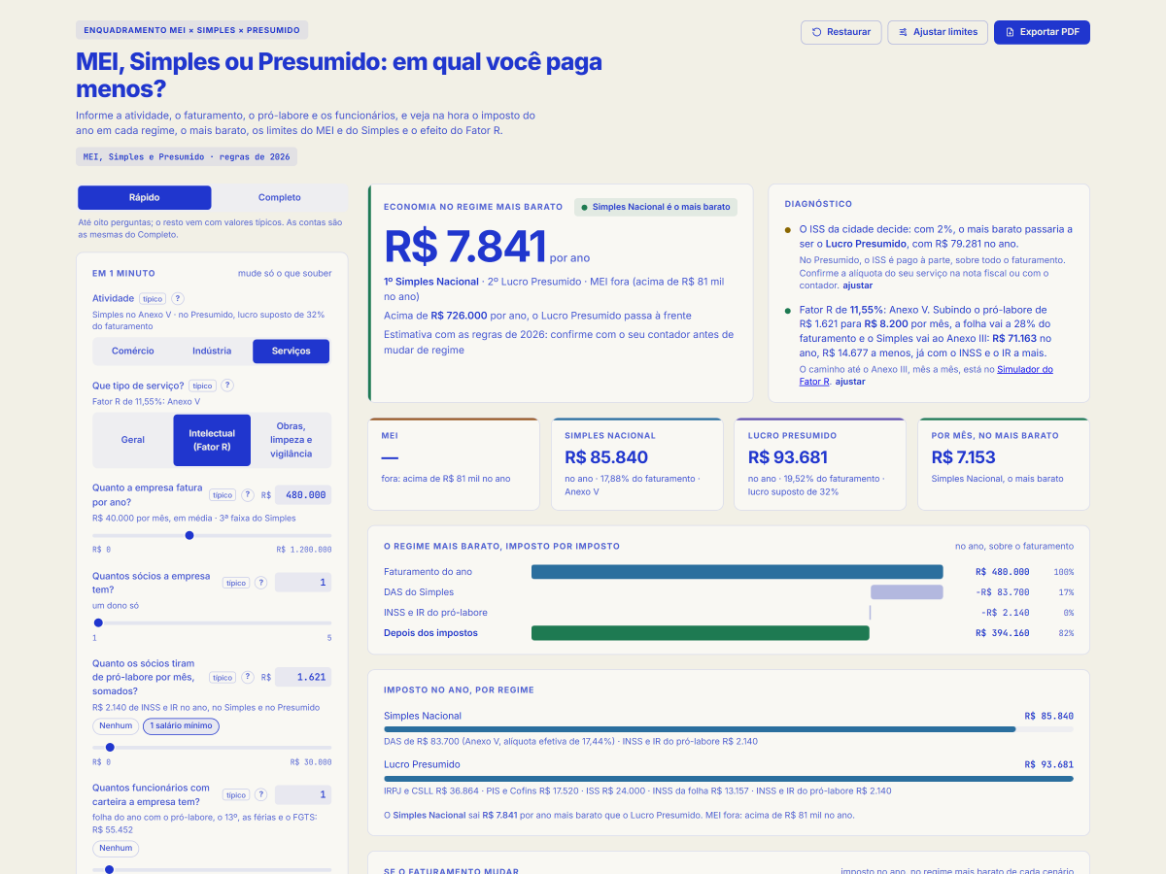Click the number of sócios slider handle
Viewport: 1166px width, 874px height.
(x=98, y=622)
